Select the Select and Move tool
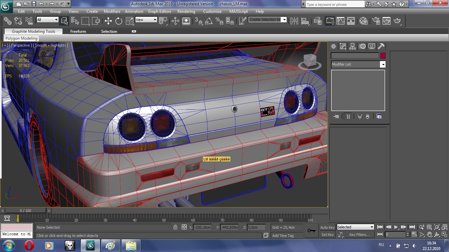Screen dimensions: 449x252 click(x=108, y=21)
